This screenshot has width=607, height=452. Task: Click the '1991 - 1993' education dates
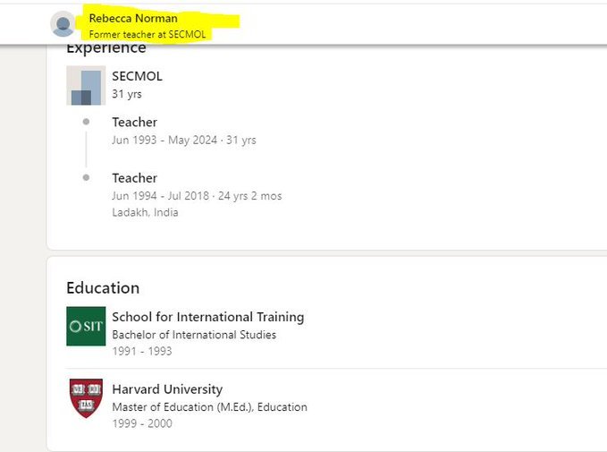click(x=142, y=351)
